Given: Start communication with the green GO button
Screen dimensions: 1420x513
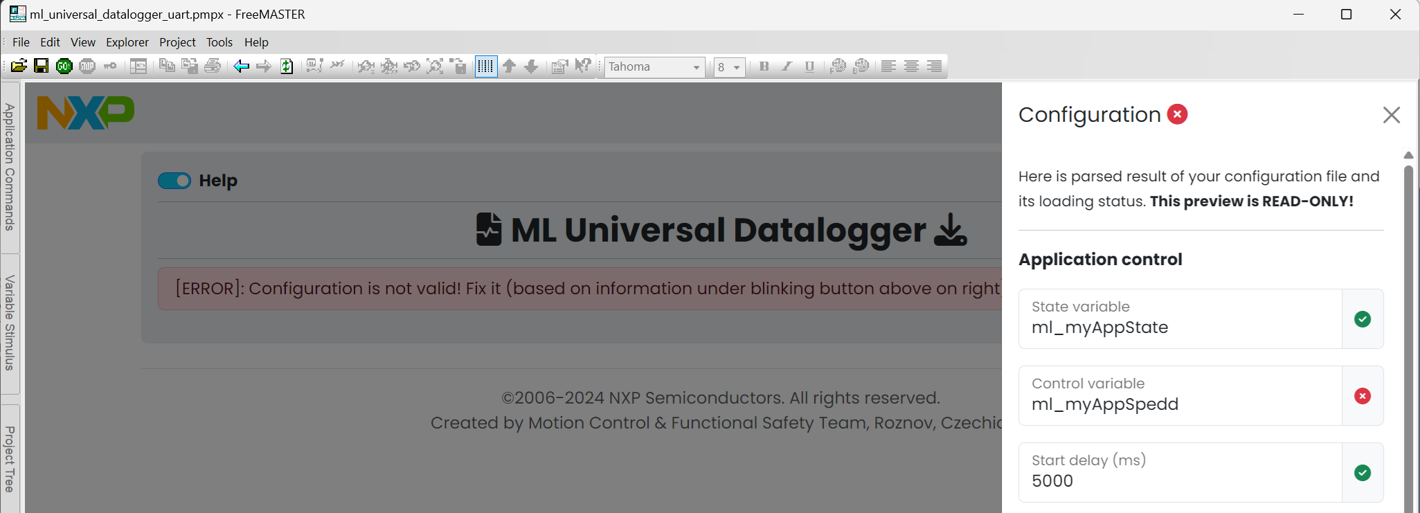Looking at the screenshot, I should pos(64,66).
